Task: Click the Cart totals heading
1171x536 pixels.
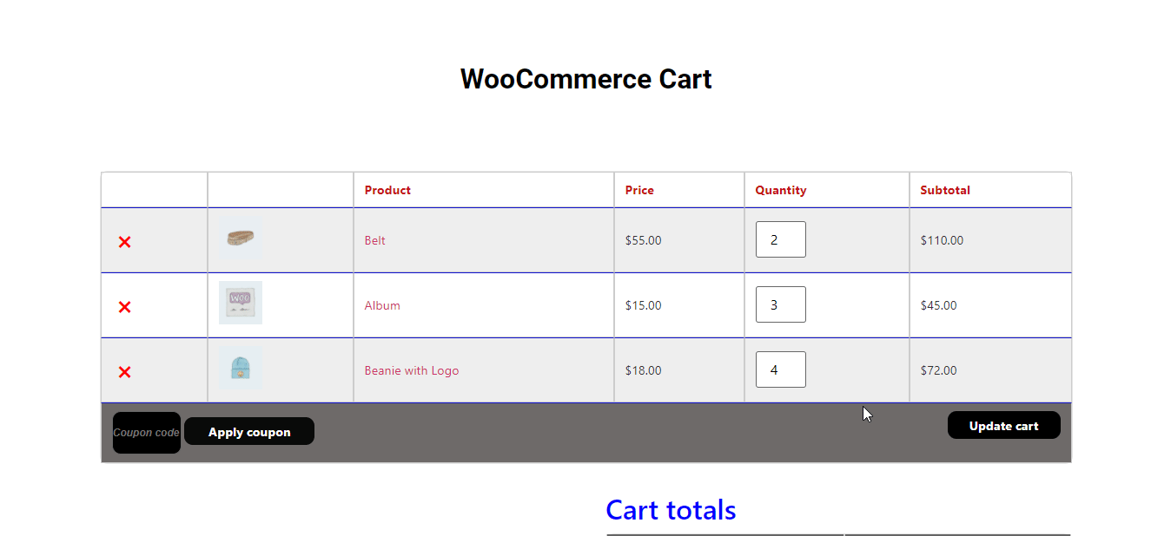Action: 671,510
